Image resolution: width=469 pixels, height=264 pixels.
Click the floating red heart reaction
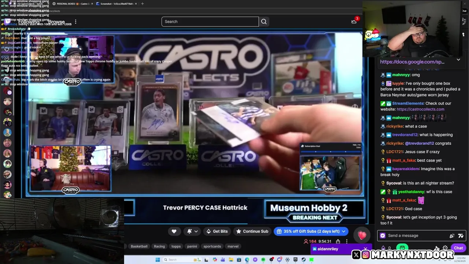click(362, 235)
